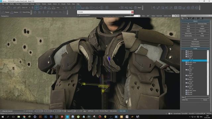Open the Modify menu
This screenshot has width=212, height=119.
[x=12, y=4]
